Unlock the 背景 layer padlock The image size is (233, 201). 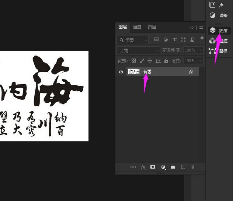[x=191, y=72]
